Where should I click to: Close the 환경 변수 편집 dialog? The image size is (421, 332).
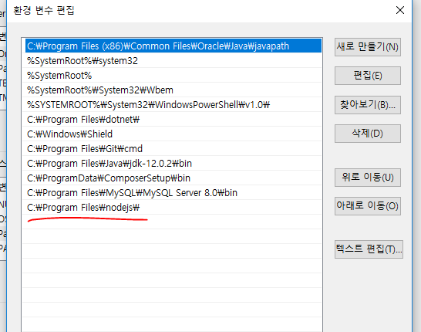(399, 10)
